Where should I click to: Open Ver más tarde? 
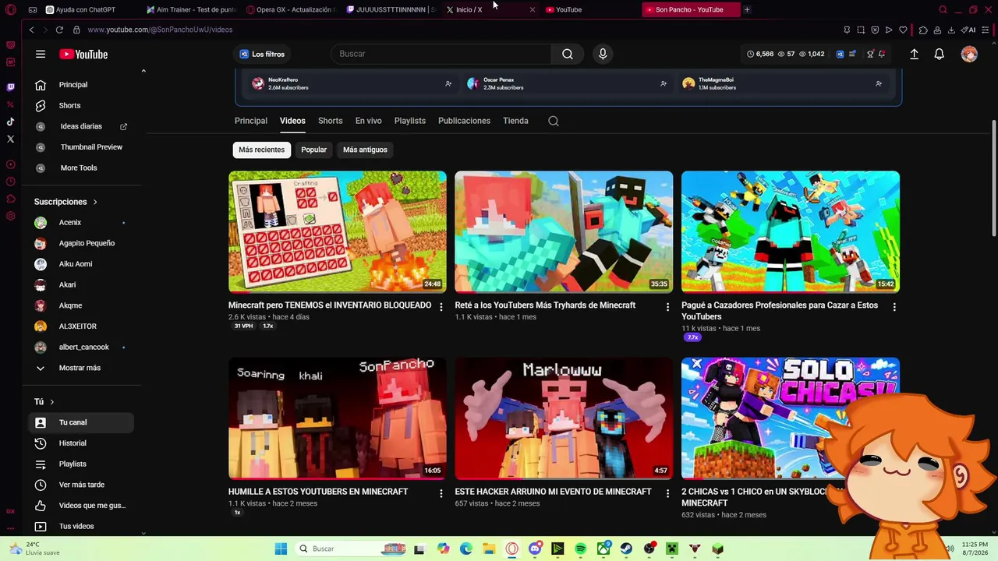(x=83, y=485)
